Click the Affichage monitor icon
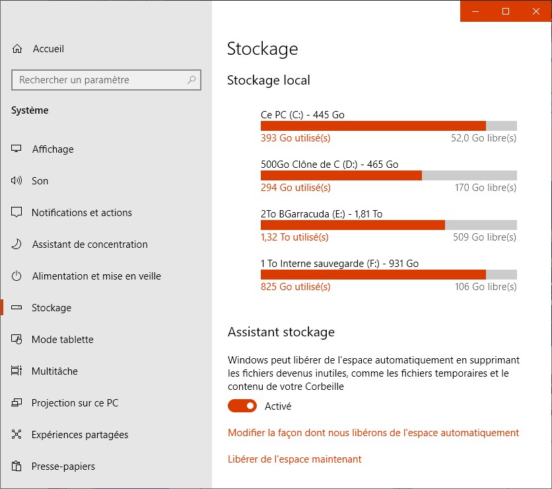Viewport: 552px width, 489px height. pyautogui.click(x=17, y=149)
